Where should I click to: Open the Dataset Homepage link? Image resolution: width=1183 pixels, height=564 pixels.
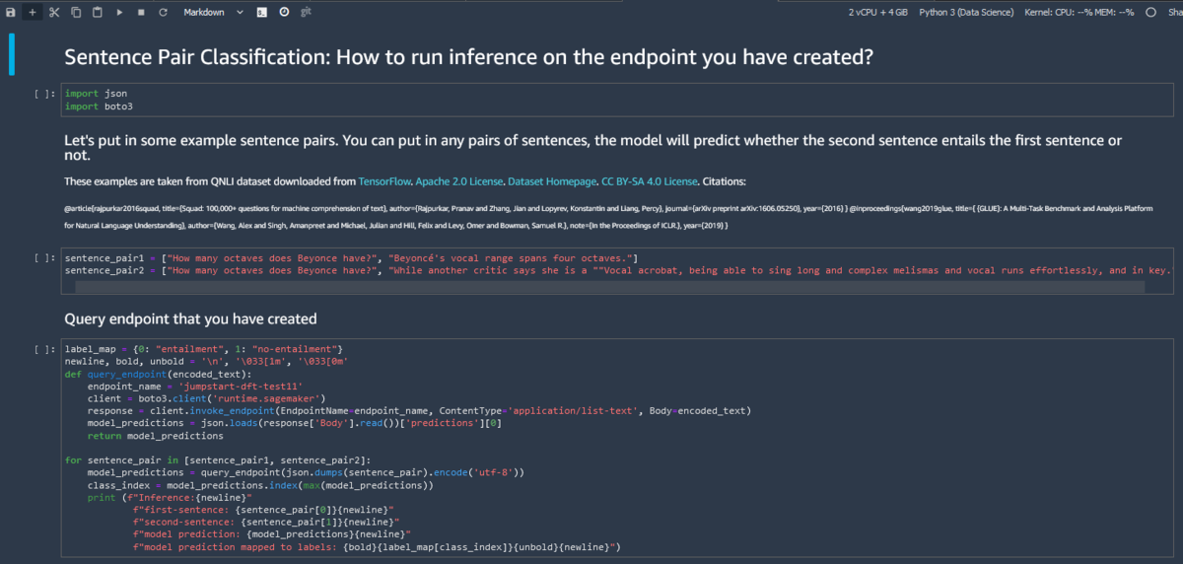552,181
